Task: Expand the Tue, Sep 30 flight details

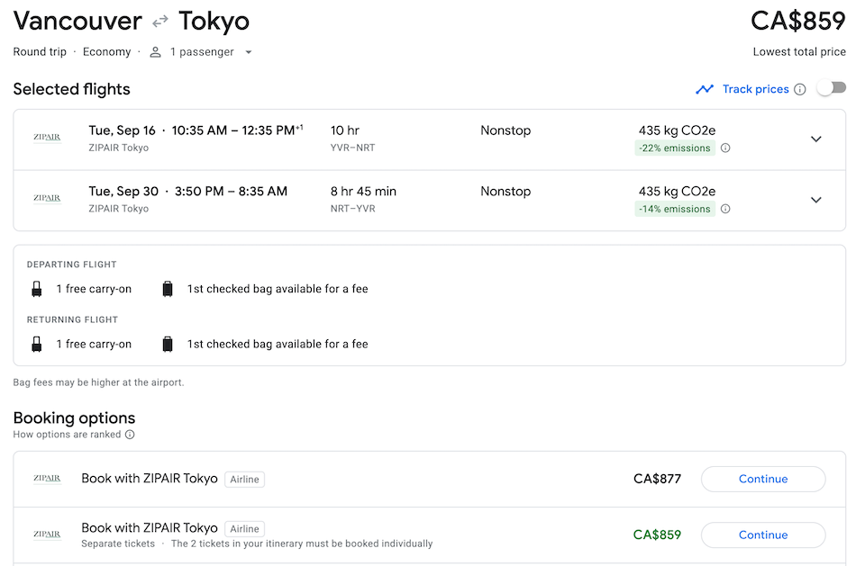Action: (816, 200)
